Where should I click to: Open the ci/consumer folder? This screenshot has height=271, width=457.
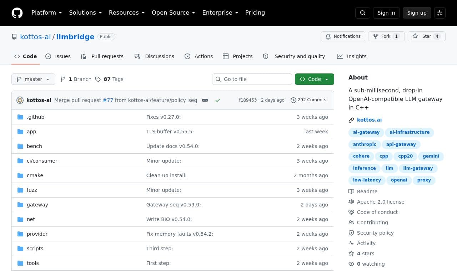(42, 161)
